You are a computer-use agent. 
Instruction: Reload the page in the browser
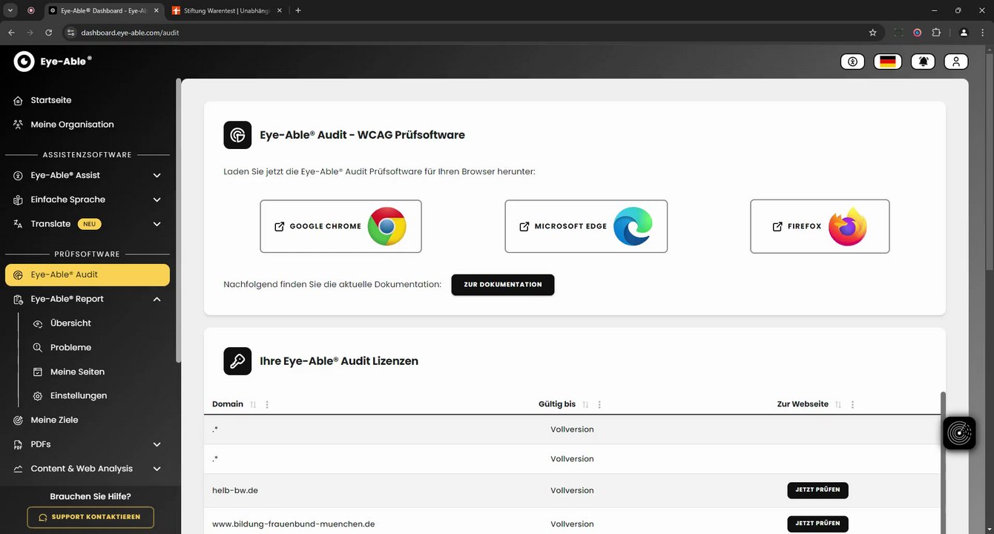(x=49, y=33)
